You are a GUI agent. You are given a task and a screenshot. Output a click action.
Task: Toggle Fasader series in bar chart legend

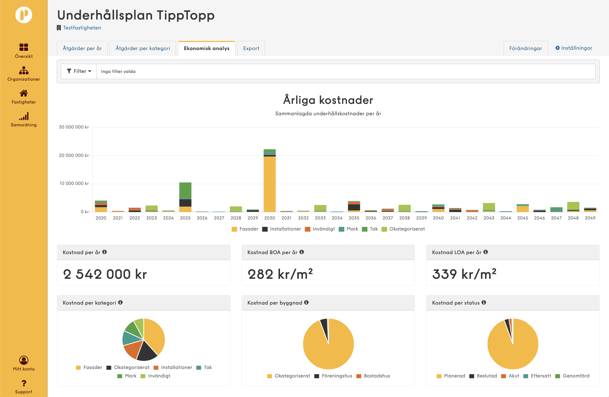(245, 229)
